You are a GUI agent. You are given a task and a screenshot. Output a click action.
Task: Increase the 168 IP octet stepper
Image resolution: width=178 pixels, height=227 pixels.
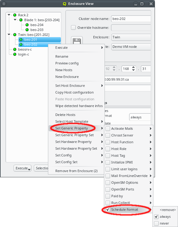point(133,67)
